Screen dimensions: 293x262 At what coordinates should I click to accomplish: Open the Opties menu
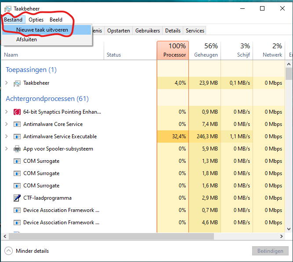pos(36,20)
